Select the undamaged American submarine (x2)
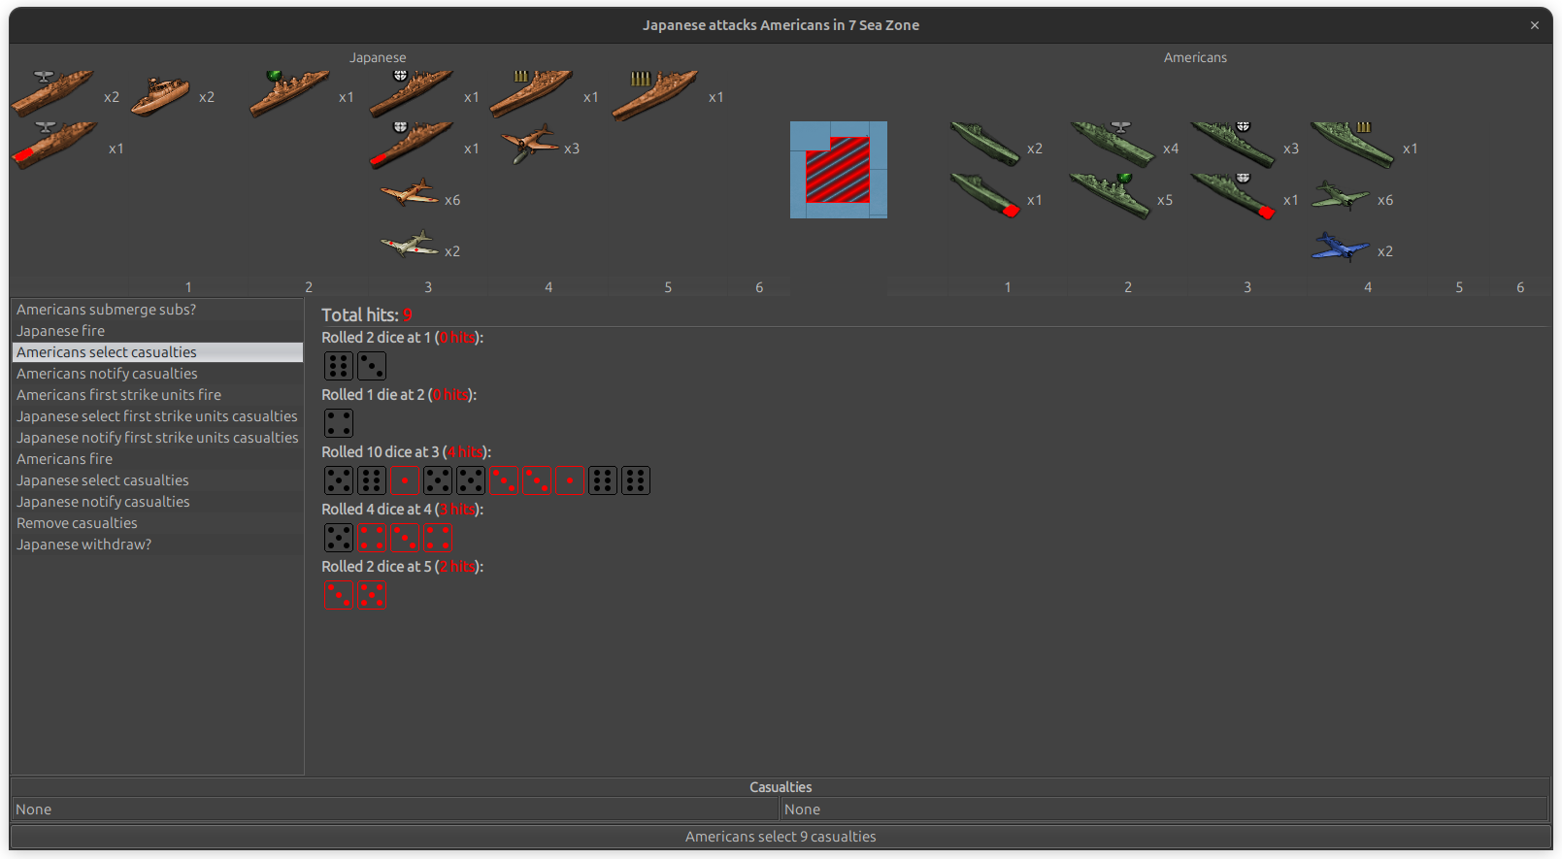 (983, 144)
